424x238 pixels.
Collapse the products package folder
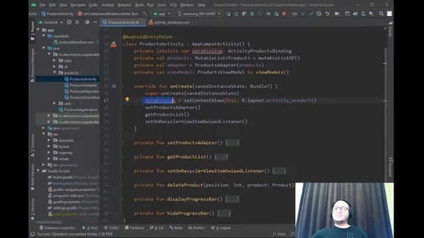coord(54,73)
